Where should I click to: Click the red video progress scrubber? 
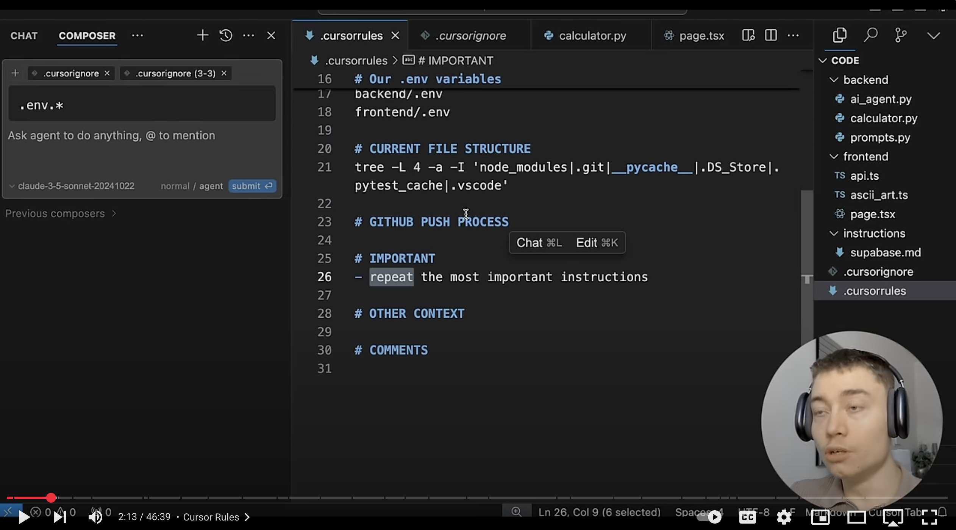click(x=51, y=498)
